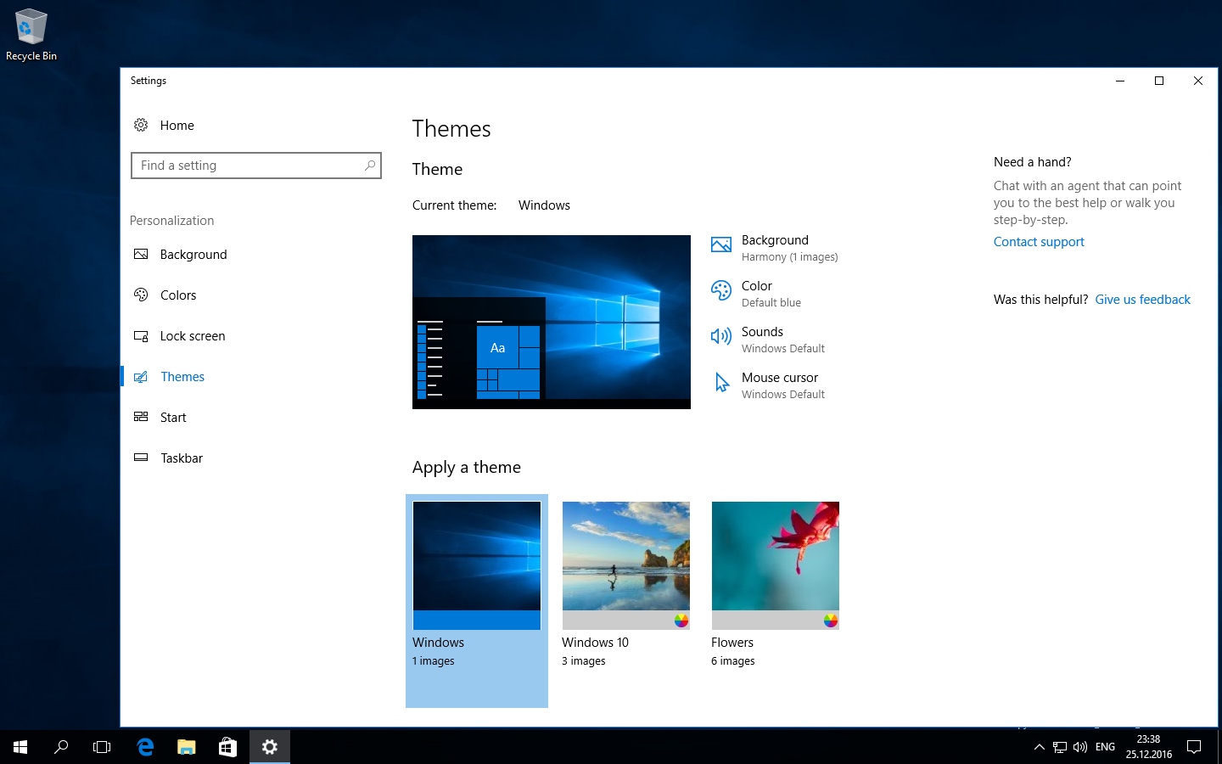Click the Mouse cursor arrow icon
The height and width of the screenshot is (764, 1222).
(721, 383)
